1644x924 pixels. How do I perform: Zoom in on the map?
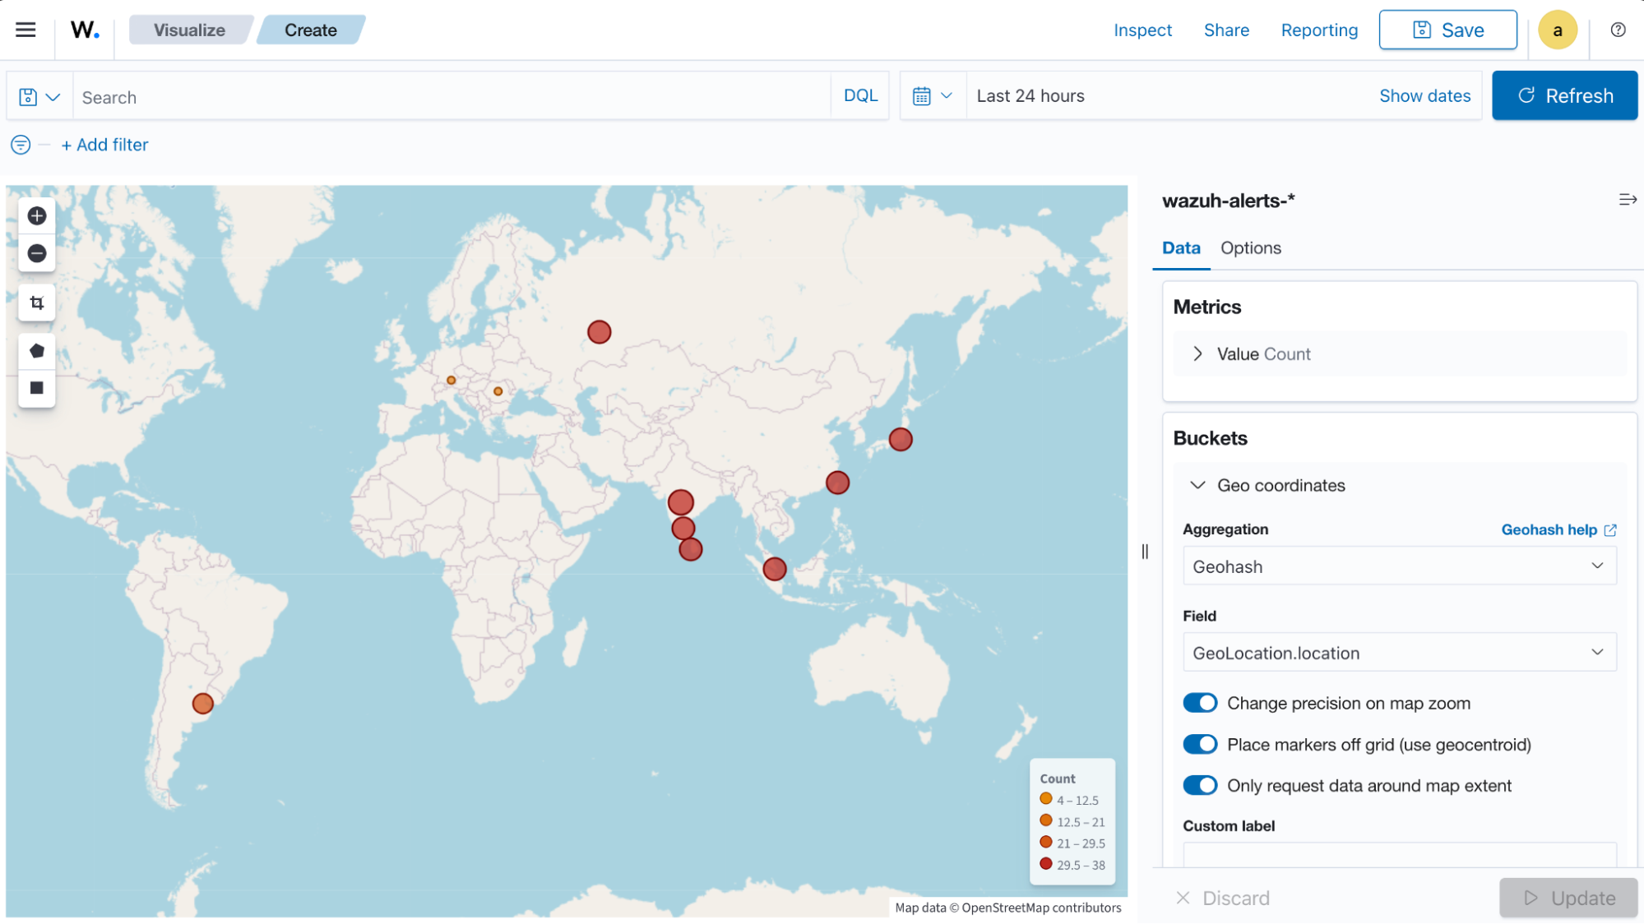click(36, 215)
